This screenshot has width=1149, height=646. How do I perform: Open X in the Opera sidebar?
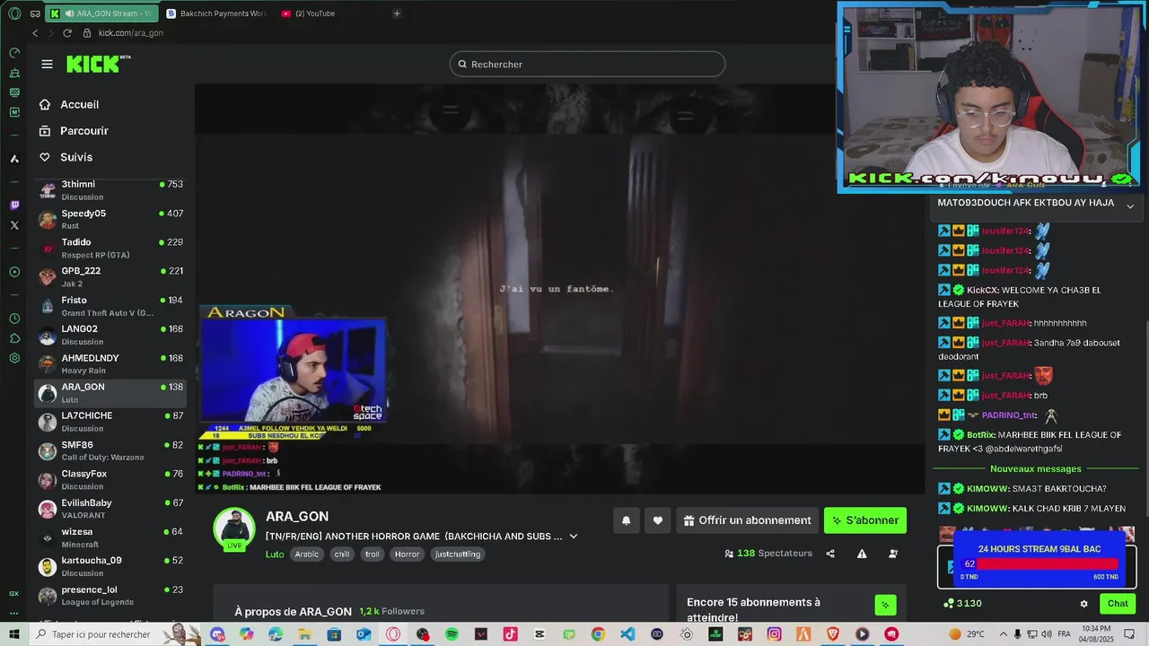14,225
